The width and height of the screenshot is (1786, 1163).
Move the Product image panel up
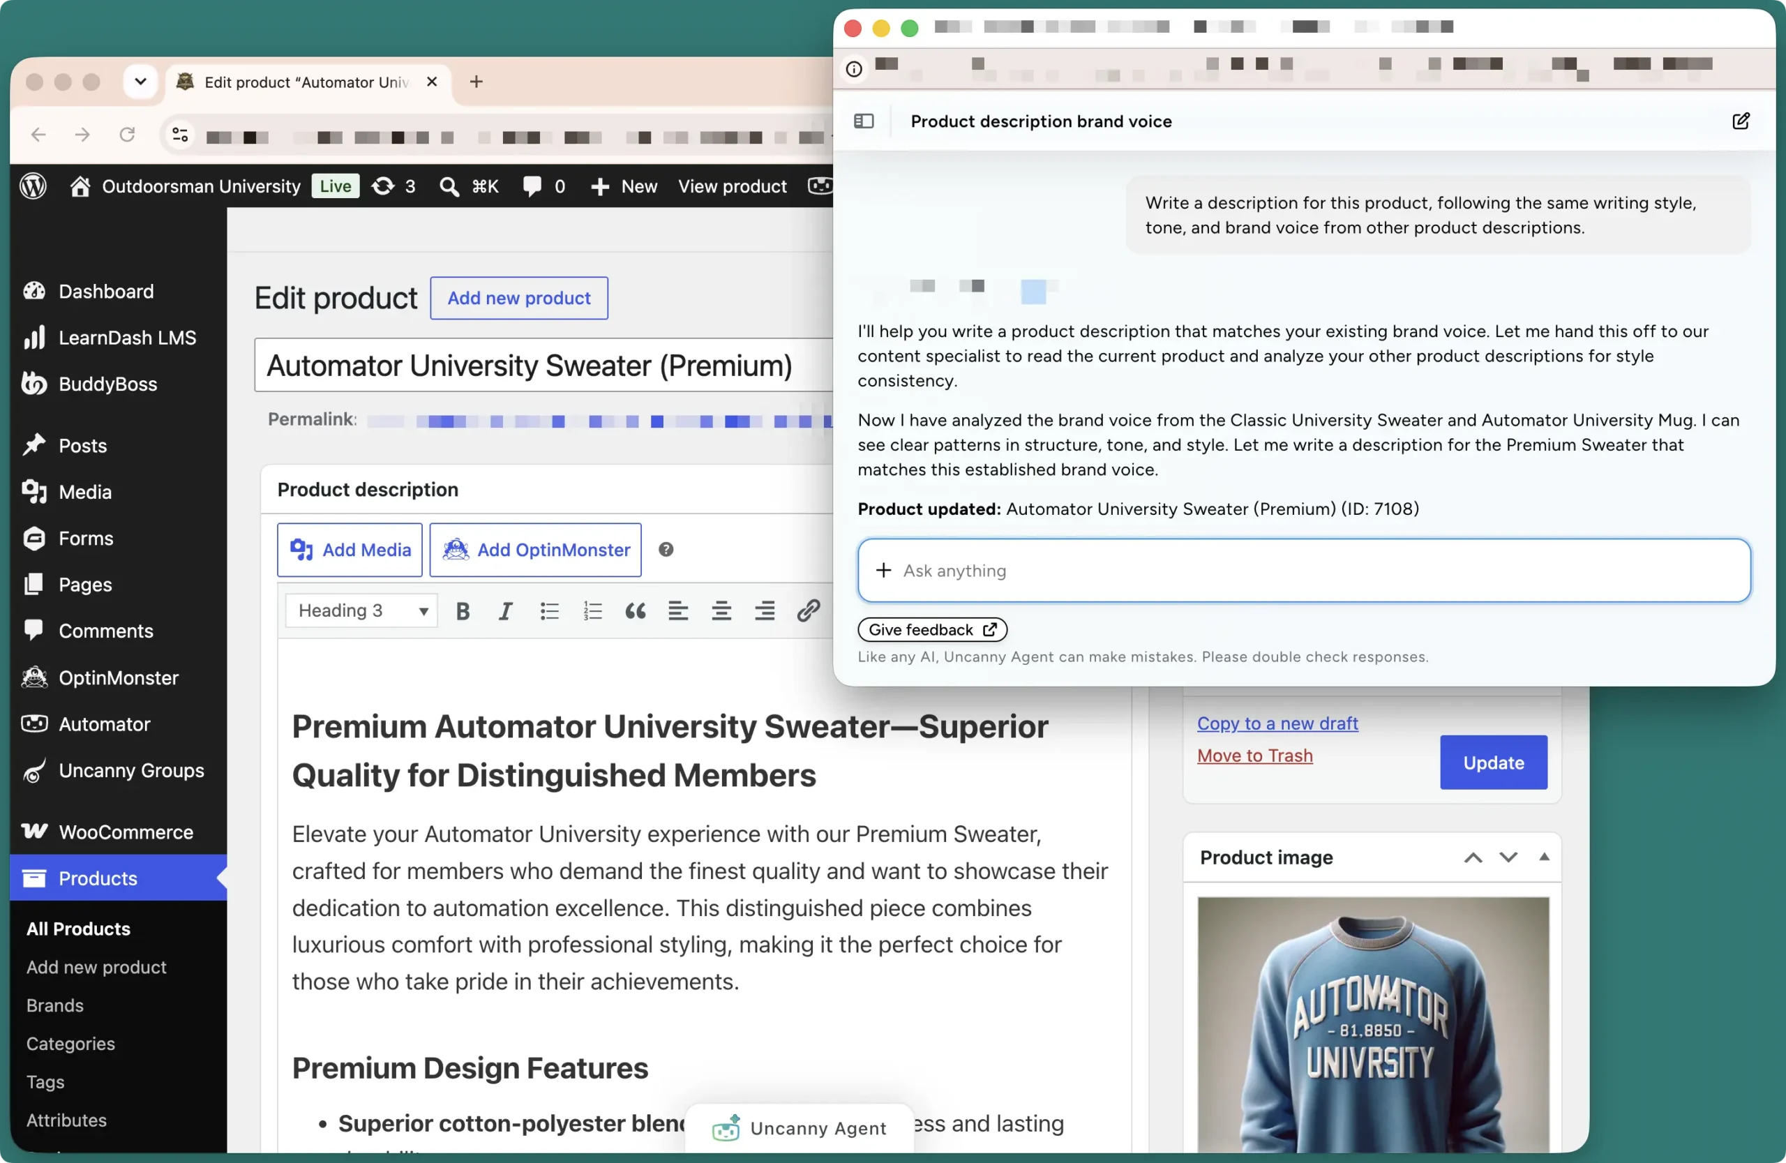pos(1473,857)
